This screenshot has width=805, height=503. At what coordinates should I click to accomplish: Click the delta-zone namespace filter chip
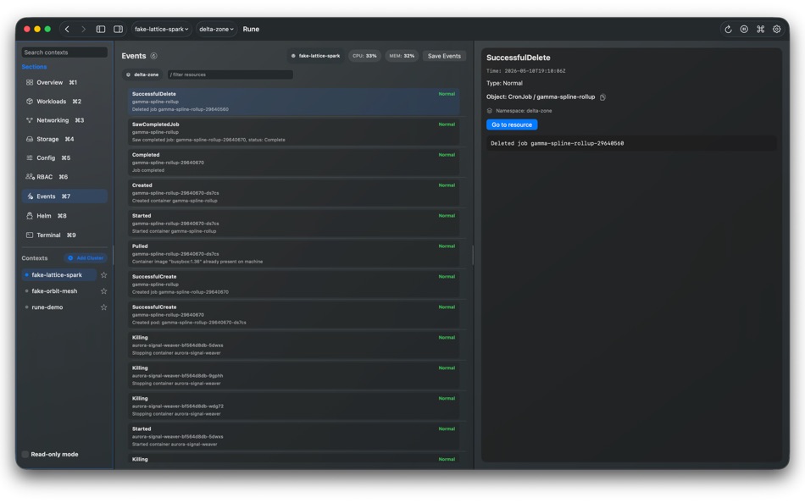click(142, 75)
